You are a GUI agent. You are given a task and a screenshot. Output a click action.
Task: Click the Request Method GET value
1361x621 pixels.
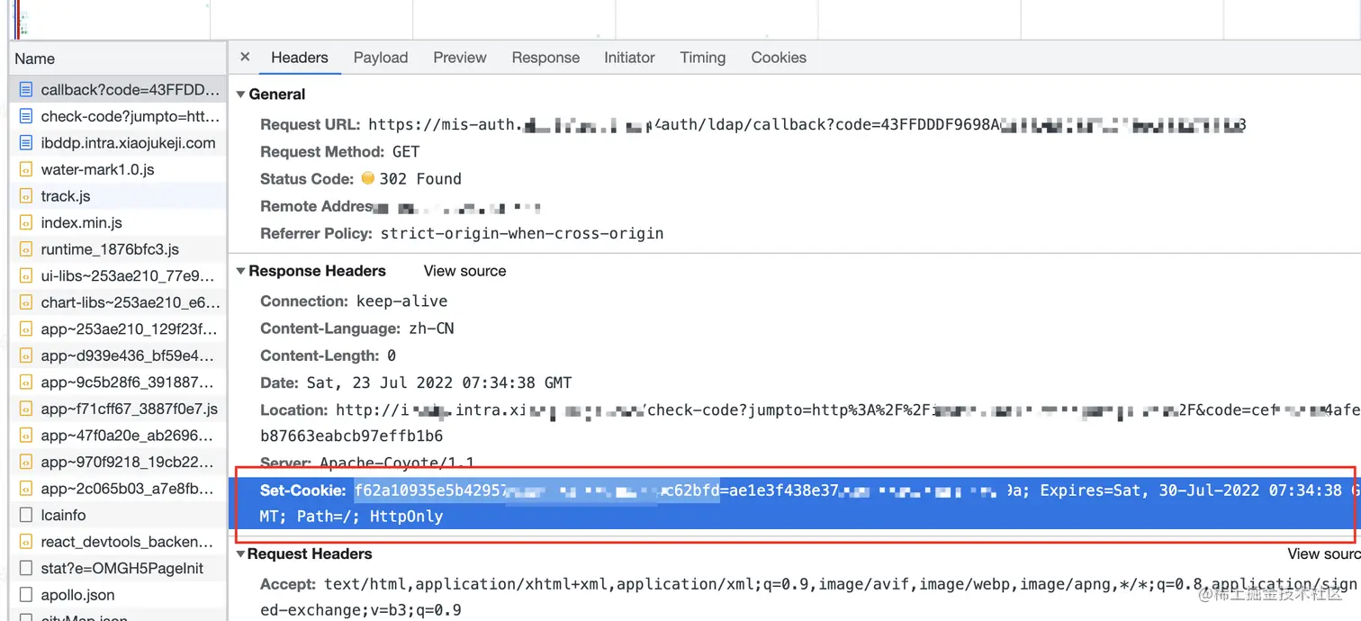(406, 152)
